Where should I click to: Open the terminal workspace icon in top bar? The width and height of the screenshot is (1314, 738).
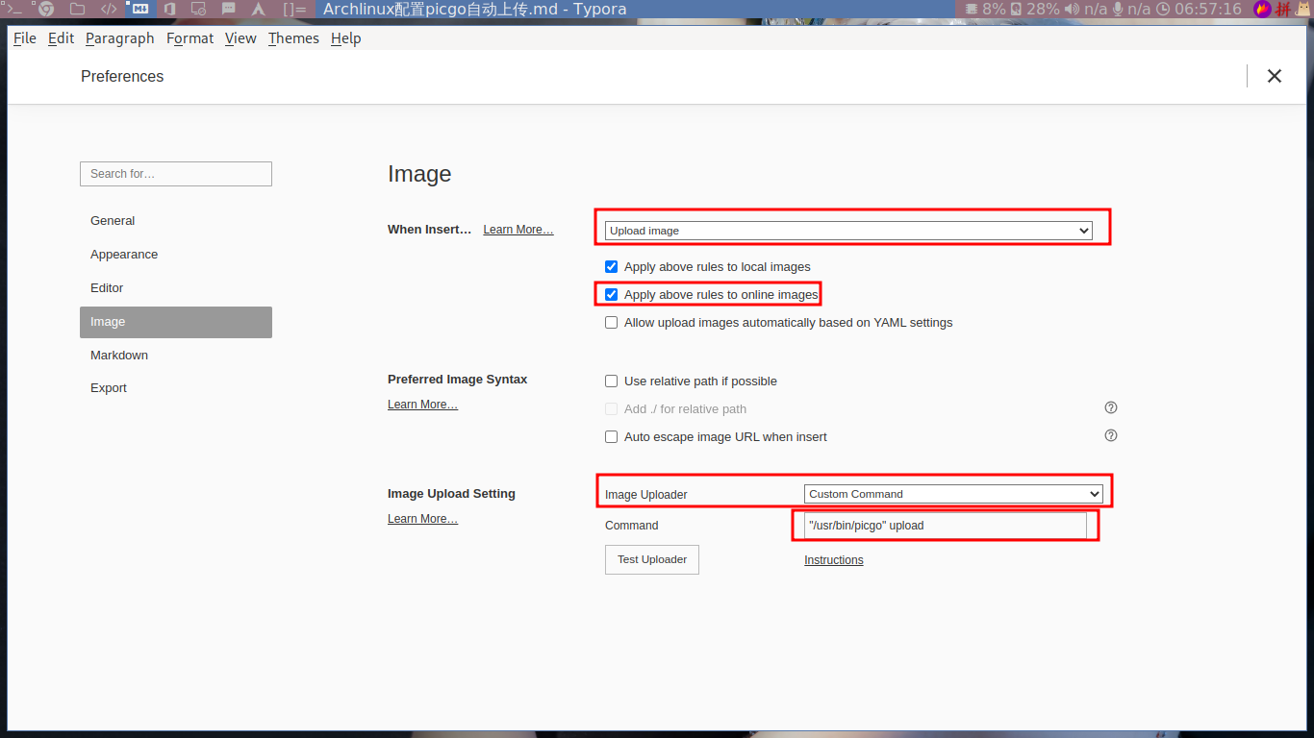(x=14, y=9)
